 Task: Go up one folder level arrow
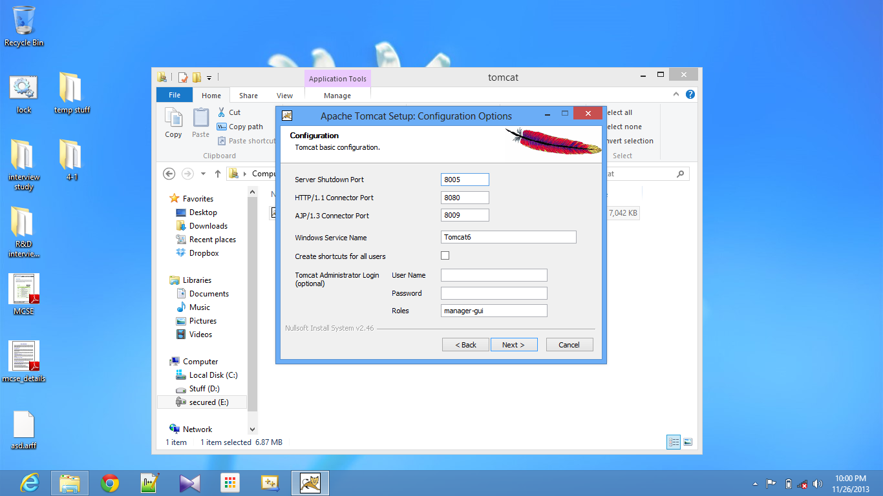218,174
